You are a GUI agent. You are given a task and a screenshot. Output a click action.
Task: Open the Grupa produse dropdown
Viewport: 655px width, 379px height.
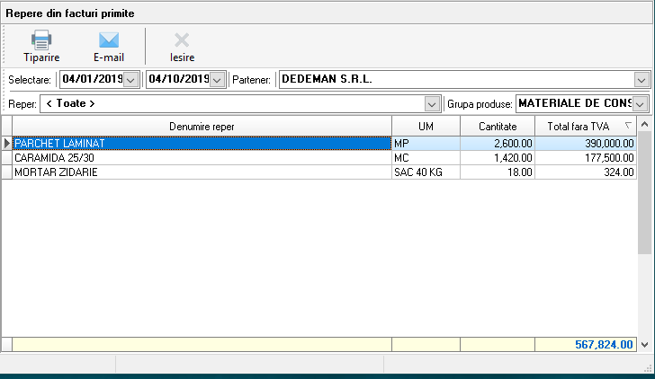tap(641, 104)
